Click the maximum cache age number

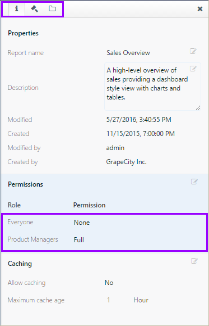coord(109,300)
